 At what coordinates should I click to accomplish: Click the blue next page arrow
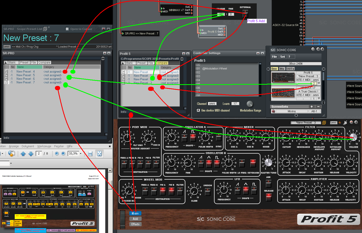[x=31, y=154]
